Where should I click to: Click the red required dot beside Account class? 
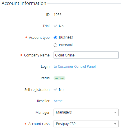coord(25,124)
